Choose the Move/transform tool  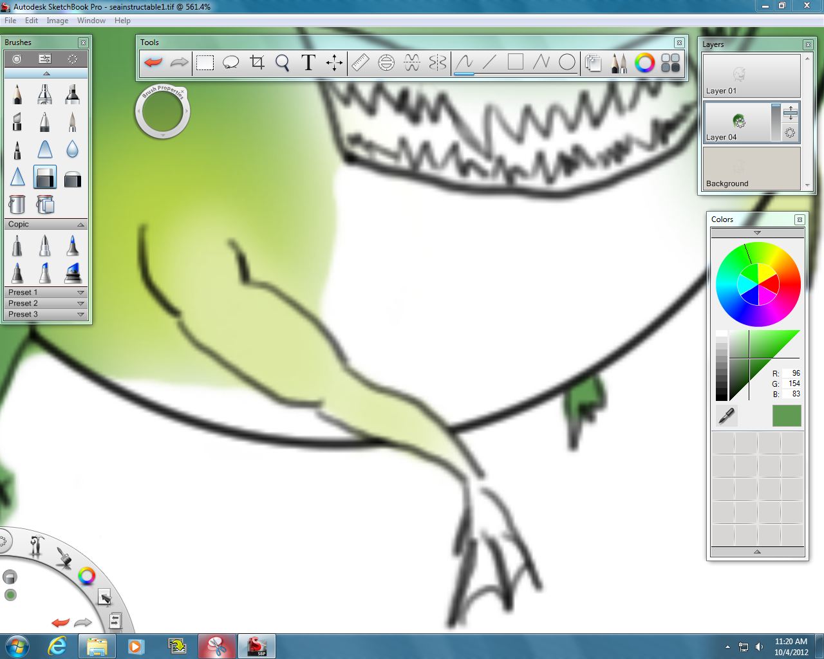click(333, 62)
